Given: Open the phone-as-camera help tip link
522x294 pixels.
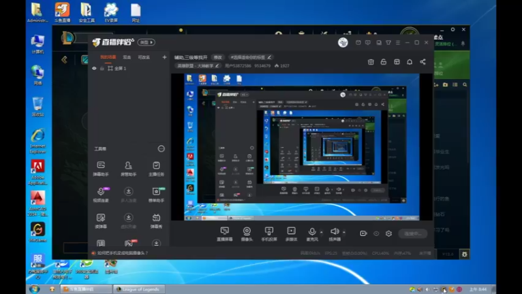Looking at the screenshot, I should 123,253.
